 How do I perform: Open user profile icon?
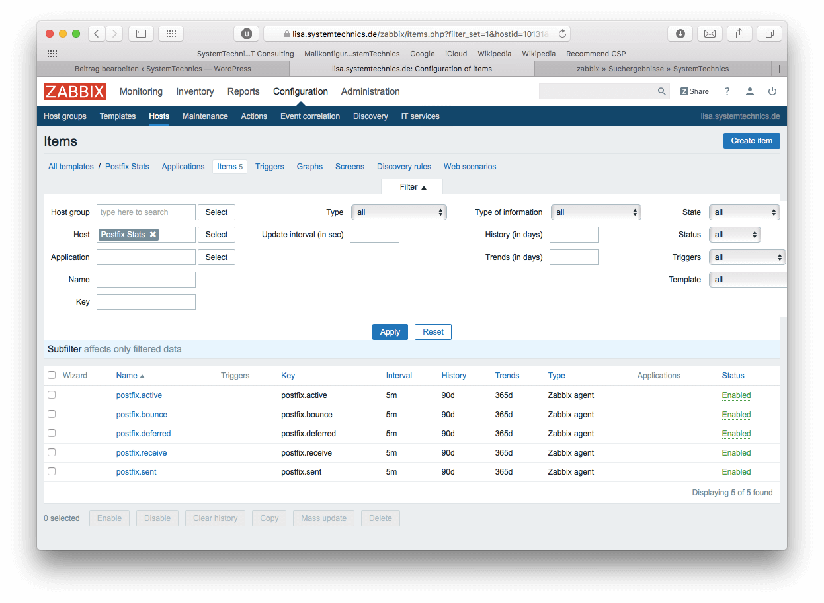click(x=750, y=91)
